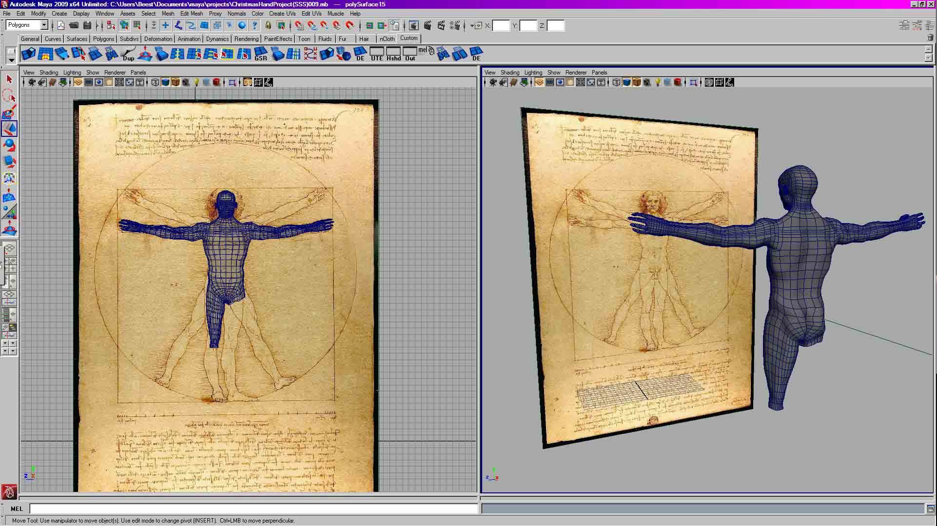
Task: Toggle X-Ray in the left viewport toolbar
Action: point(248,82)
